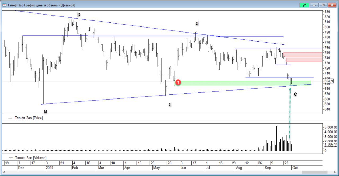Select the upper pink resistance zone rectangle
Screen dimensions: 339x176
[303, 54]
